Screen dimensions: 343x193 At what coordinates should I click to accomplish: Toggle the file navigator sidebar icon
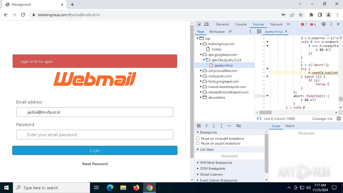(x=259, y=31)
